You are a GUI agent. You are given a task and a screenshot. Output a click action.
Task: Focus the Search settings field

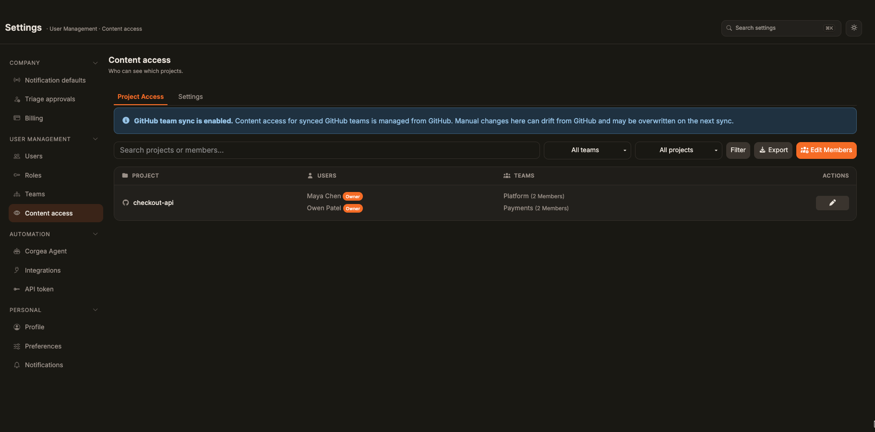tap(781, 28)
